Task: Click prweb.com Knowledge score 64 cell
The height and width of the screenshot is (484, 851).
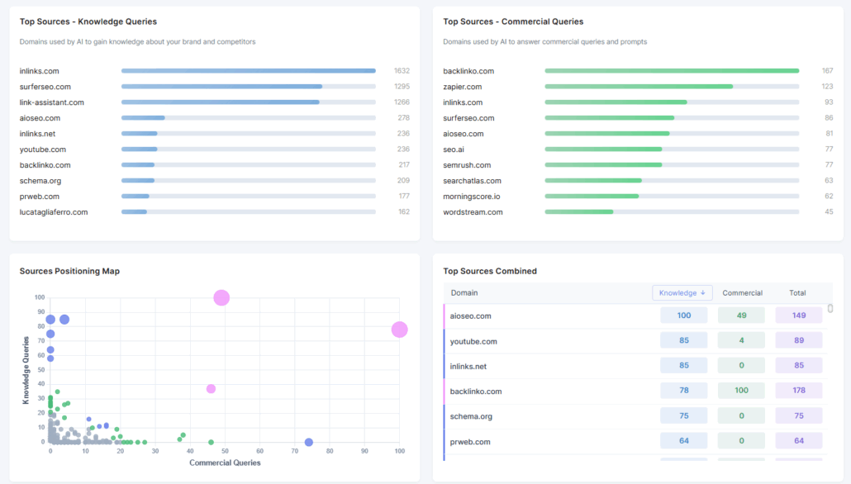Action: coord(684,440)
